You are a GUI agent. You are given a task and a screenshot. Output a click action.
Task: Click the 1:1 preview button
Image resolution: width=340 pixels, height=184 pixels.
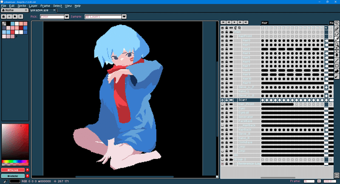coord(337,175)
